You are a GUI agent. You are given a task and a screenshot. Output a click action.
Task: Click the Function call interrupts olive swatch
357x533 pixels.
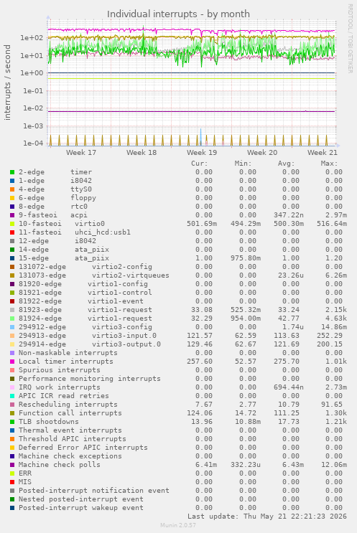(x=12, y=413)
